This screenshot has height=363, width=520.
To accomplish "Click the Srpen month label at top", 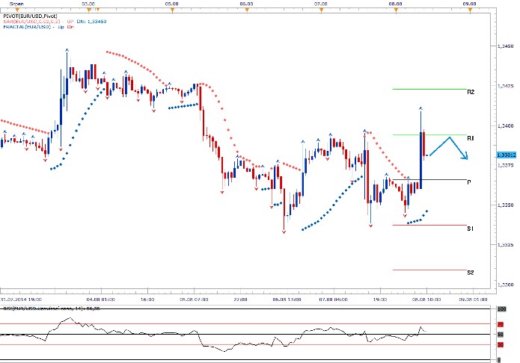I will click(x=16, y=4).
